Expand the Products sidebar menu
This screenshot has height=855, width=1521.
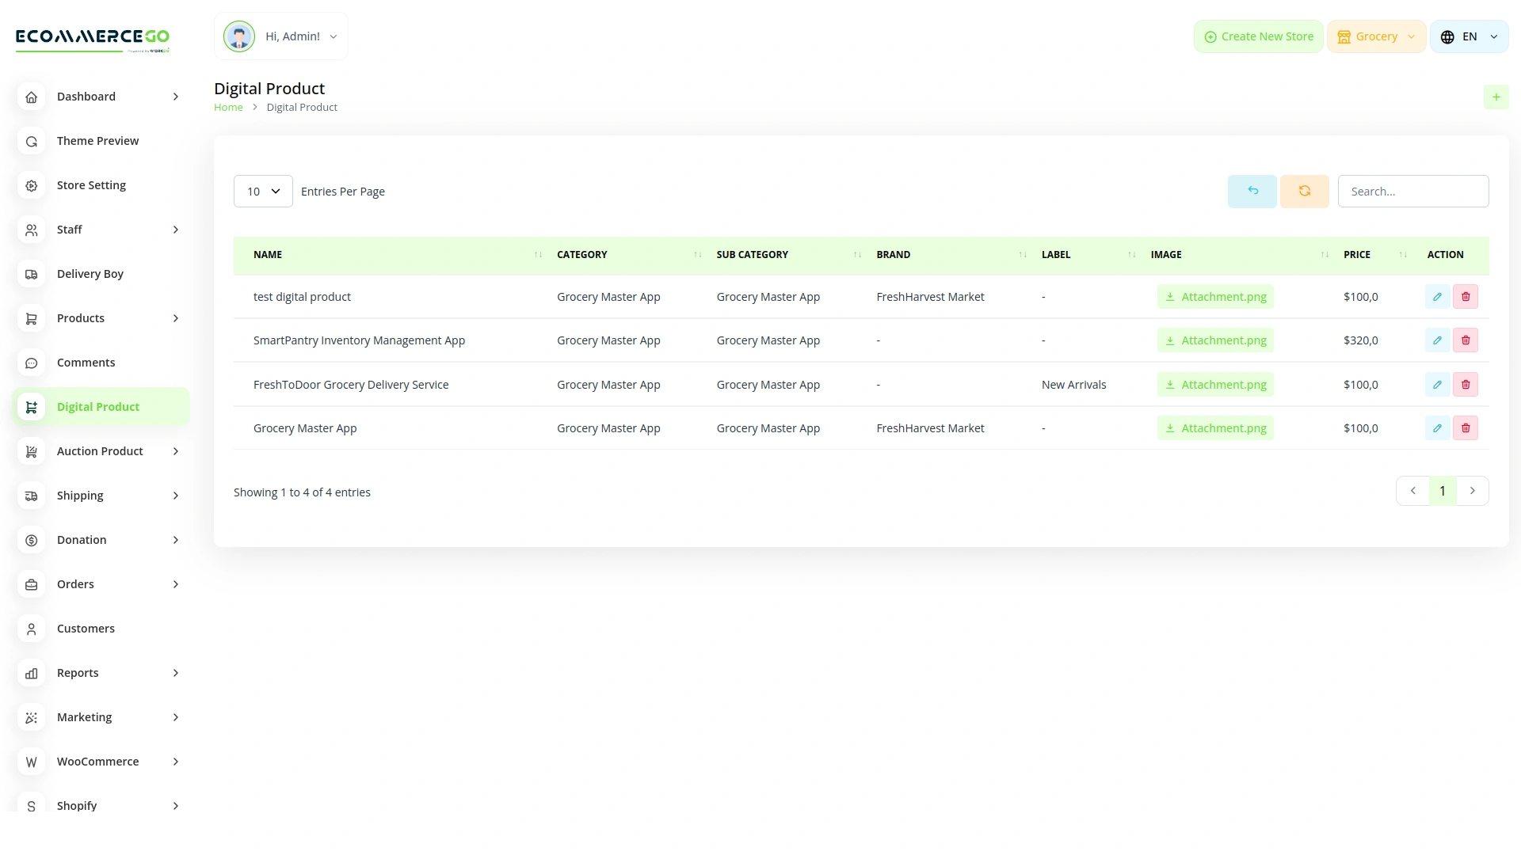81,317
